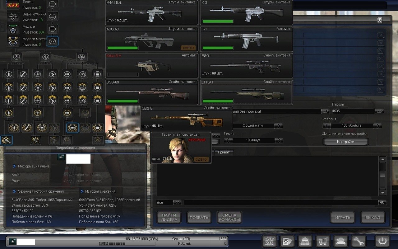Expand the Информация клана section arrow

point(14,166)
